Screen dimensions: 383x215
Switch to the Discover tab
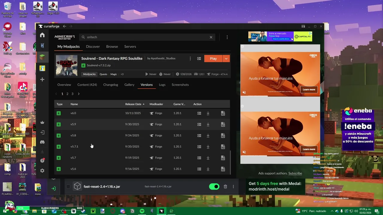[93, 47]
